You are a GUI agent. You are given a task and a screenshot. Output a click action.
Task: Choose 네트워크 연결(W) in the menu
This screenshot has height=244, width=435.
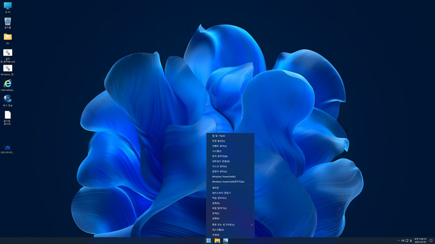[230, 161]
